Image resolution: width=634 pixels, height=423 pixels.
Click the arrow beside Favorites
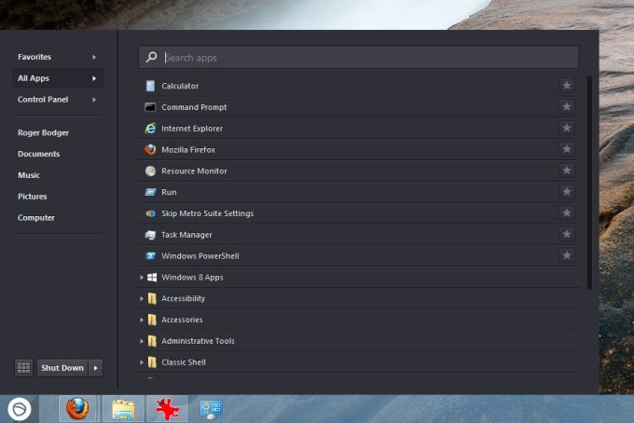point(94,57)
